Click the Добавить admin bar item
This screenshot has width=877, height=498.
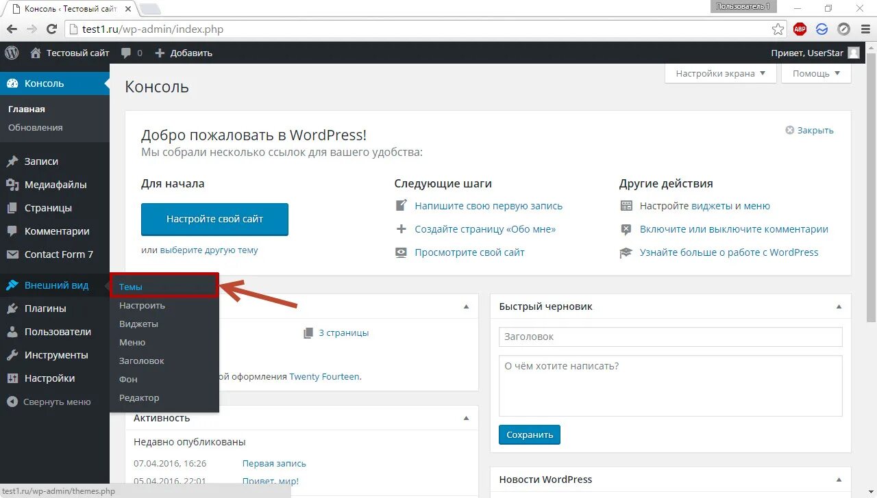(x=184, y=53)
